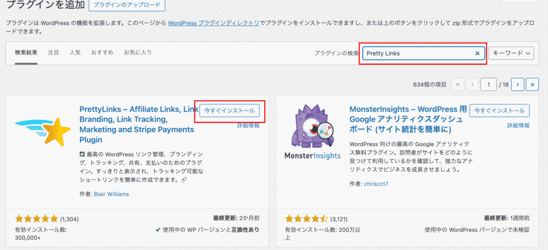Switch to the 人気 tab
Screen dimensions: 548x250
(75, 53)
